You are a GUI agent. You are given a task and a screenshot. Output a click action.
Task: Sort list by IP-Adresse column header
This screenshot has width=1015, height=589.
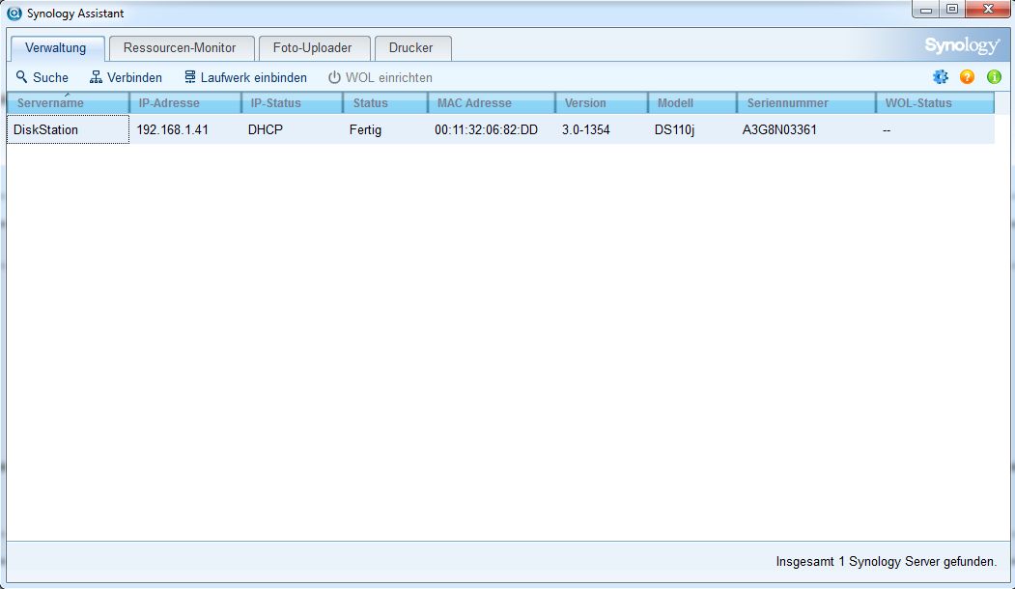pos(183,103)
